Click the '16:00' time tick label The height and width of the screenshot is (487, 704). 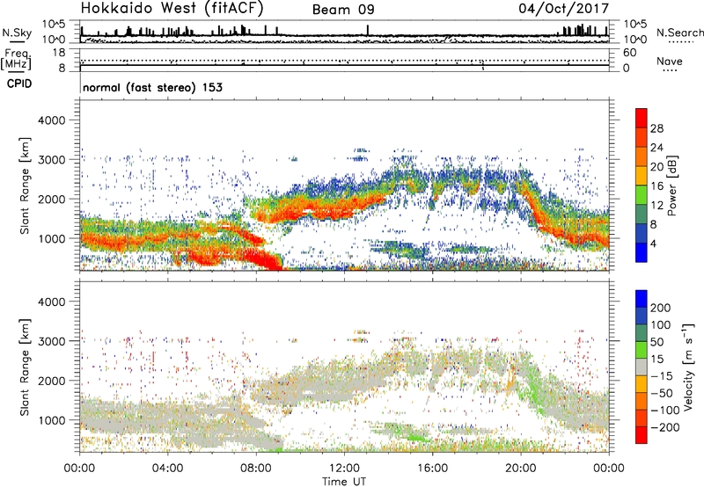pyautogui.click(x=432, y=469)
